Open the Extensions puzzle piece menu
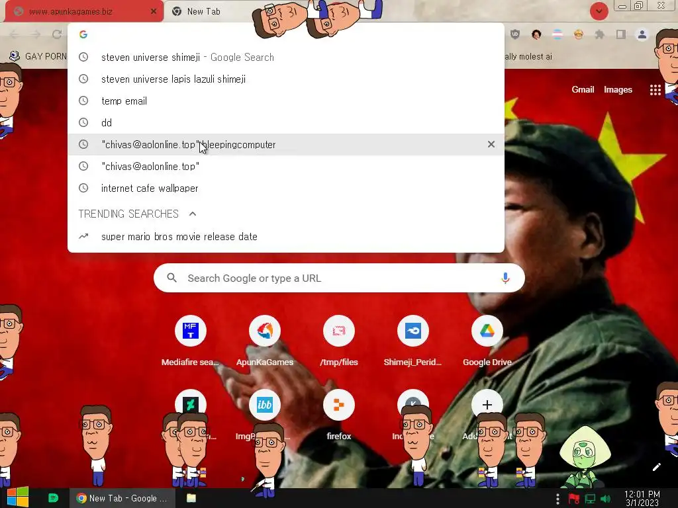 (x=599, y=34)
